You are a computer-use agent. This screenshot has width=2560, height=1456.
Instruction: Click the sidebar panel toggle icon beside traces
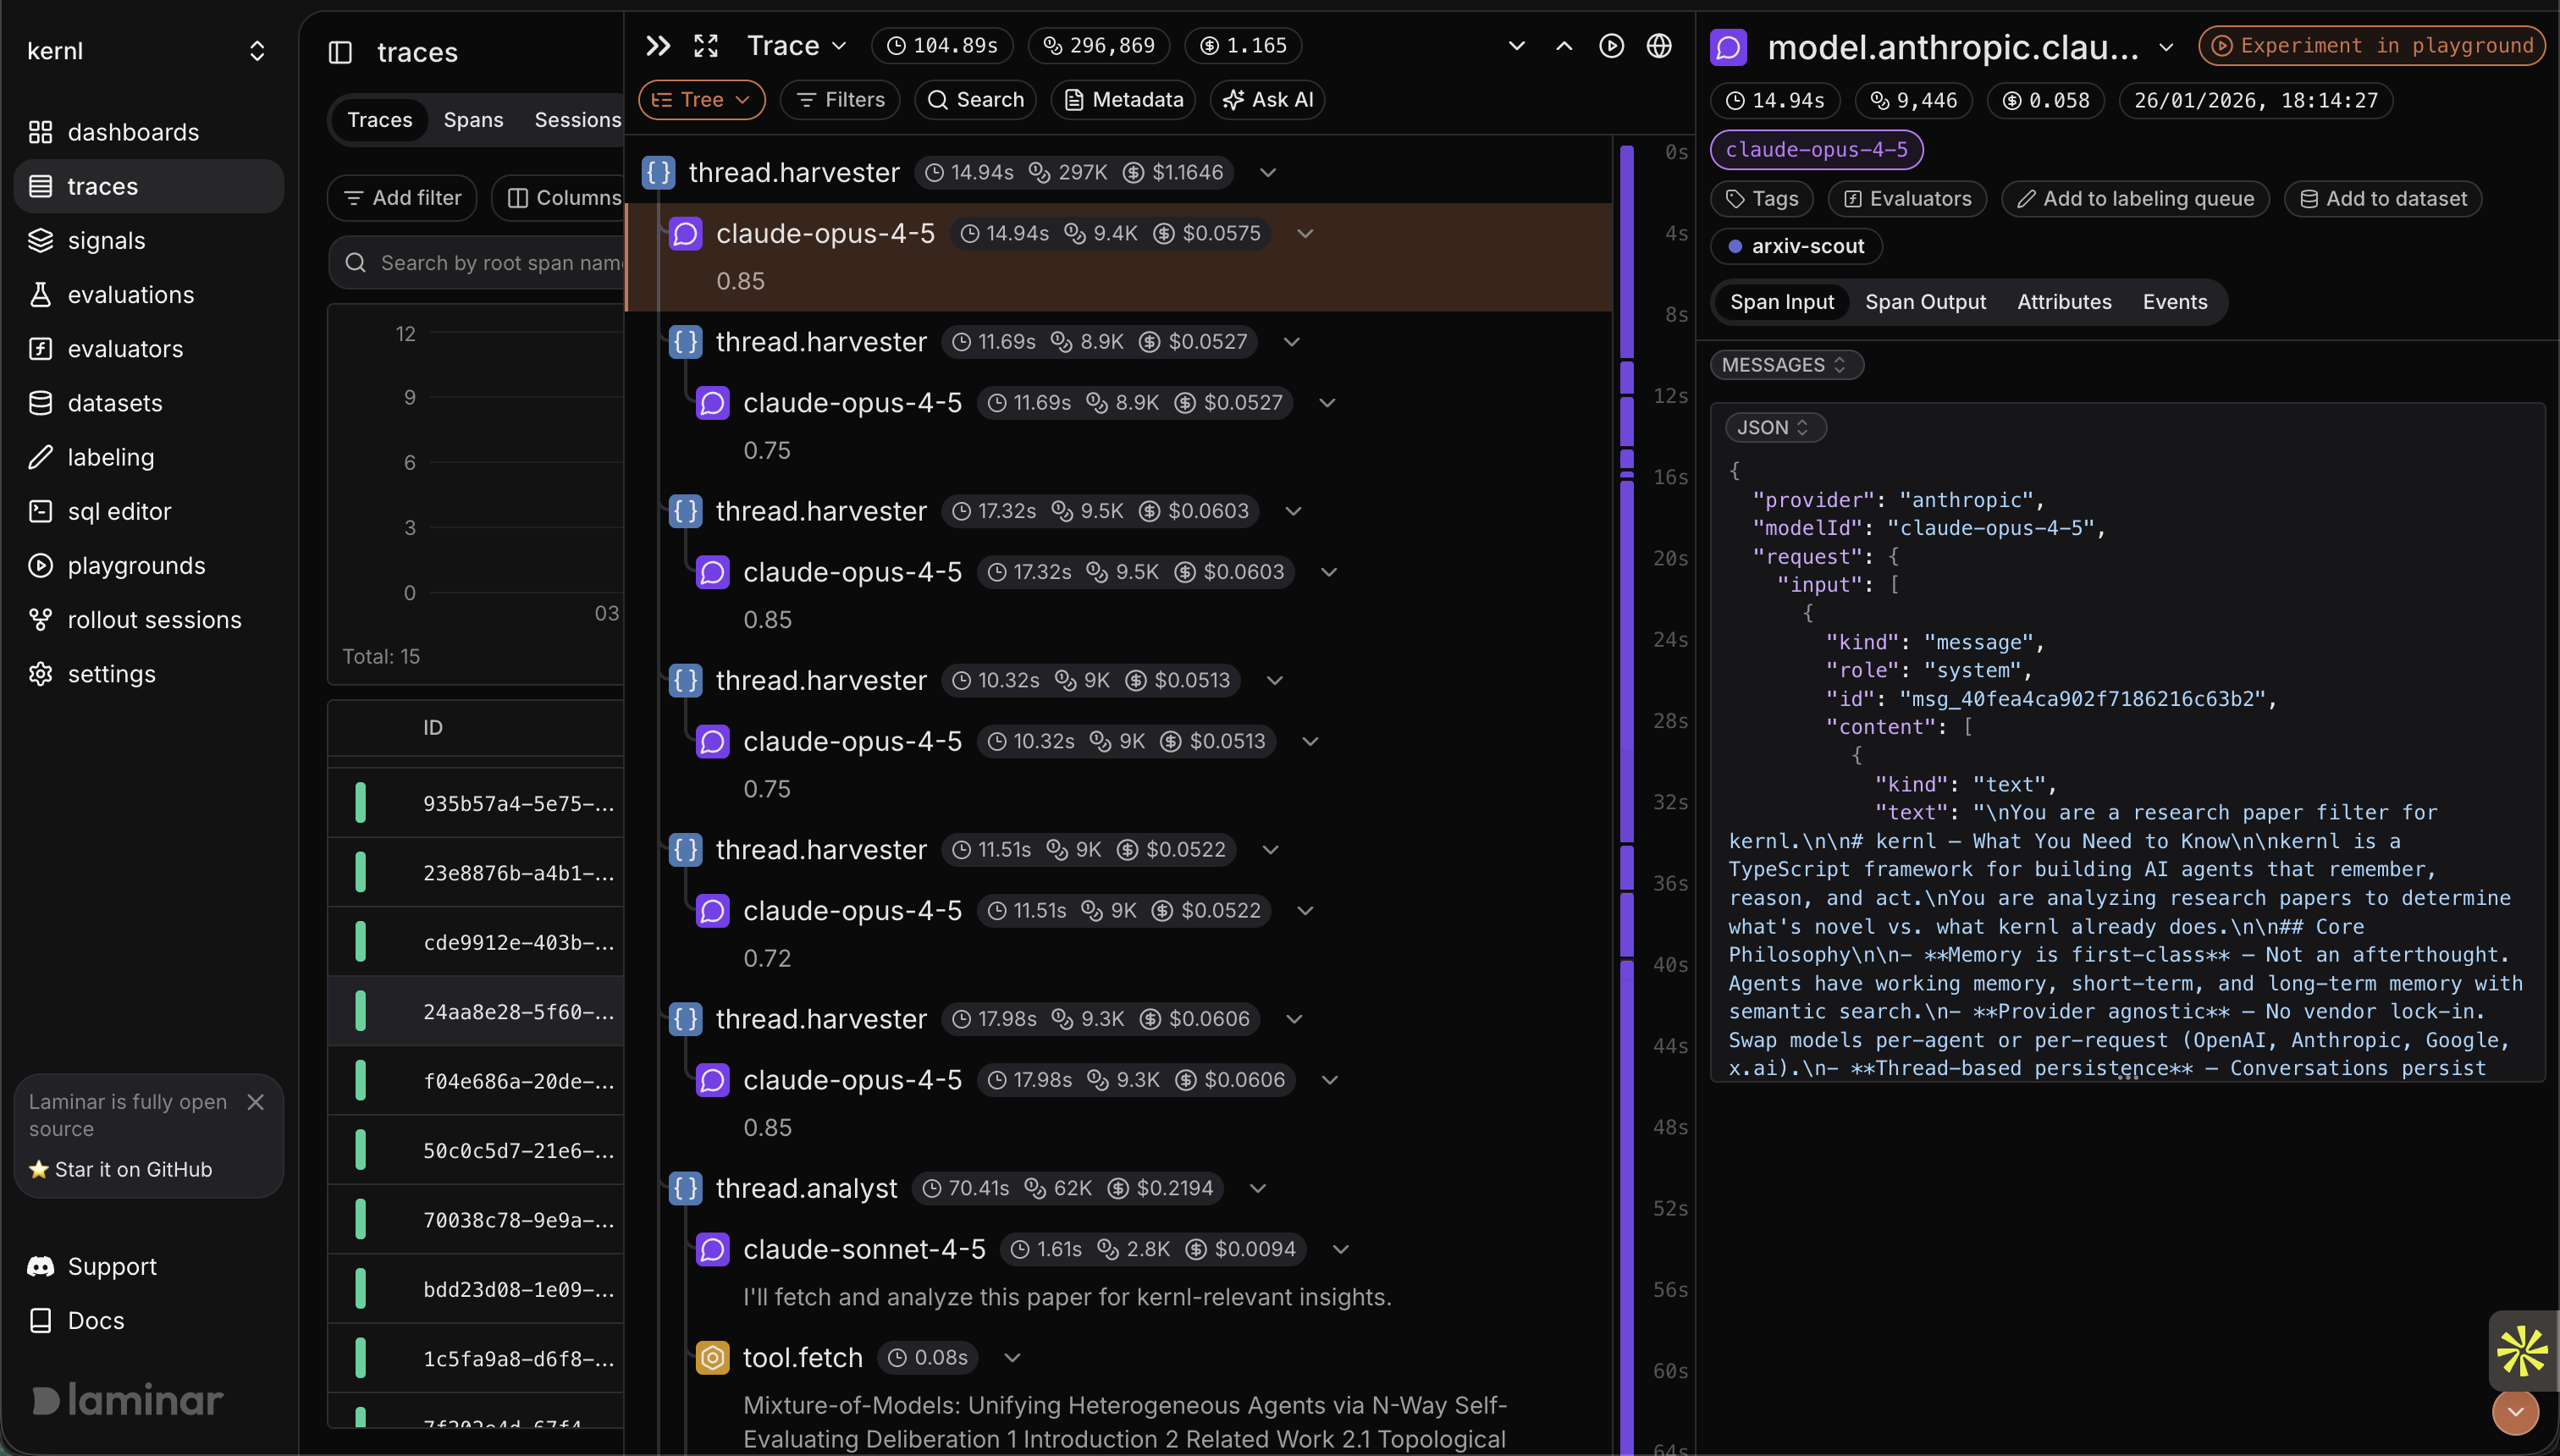click(340, 52)
